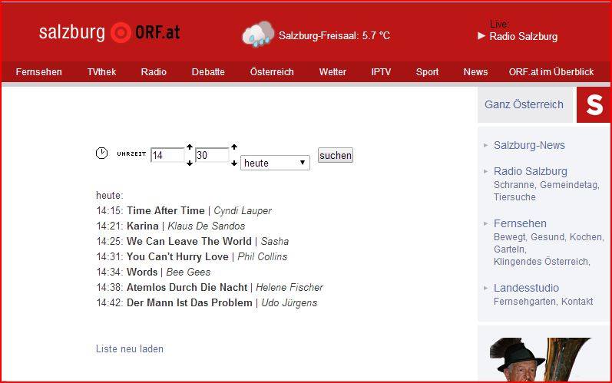Click the man with hat thumbnail
Viewport: 612px width, 383px height.
point(541,359)
